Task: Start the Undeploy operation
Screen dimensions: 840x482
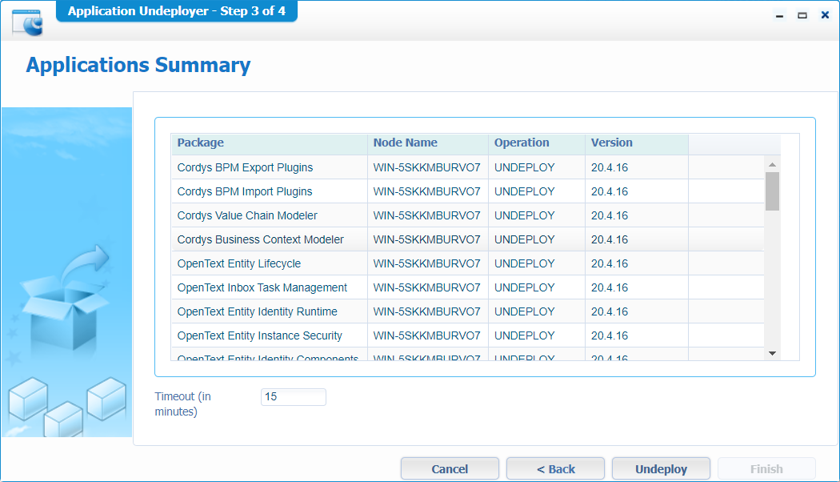Action: coord(661,468)
